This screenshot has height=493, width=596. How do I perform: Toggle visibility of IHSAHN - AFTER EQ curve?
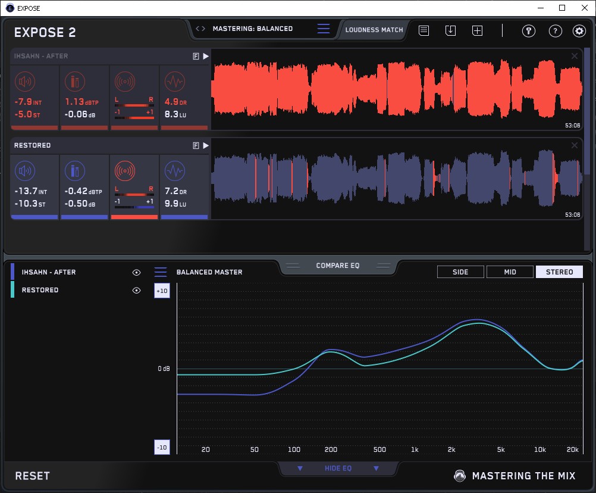[137, 272]
